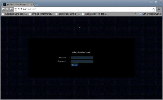Open the BackTrack Linux bookmark
163x100 pixels.
pos(68,14)
